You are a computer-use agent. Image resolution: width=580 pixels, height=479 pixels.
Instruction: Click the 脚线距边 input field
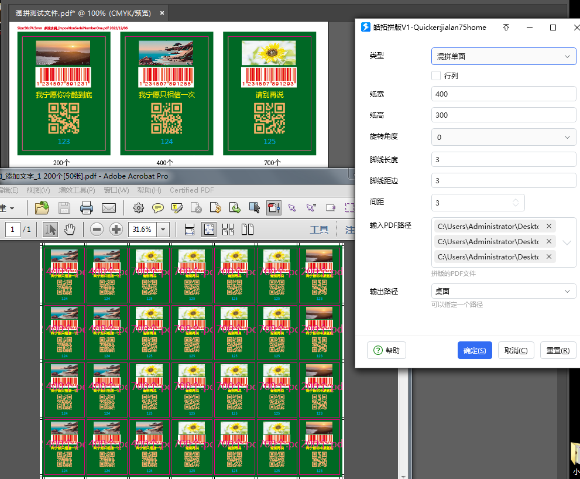(503, 180)
